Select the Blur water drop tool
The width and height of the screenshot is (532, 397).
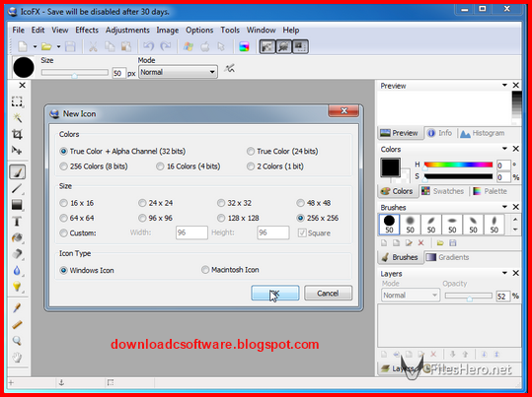17,271
